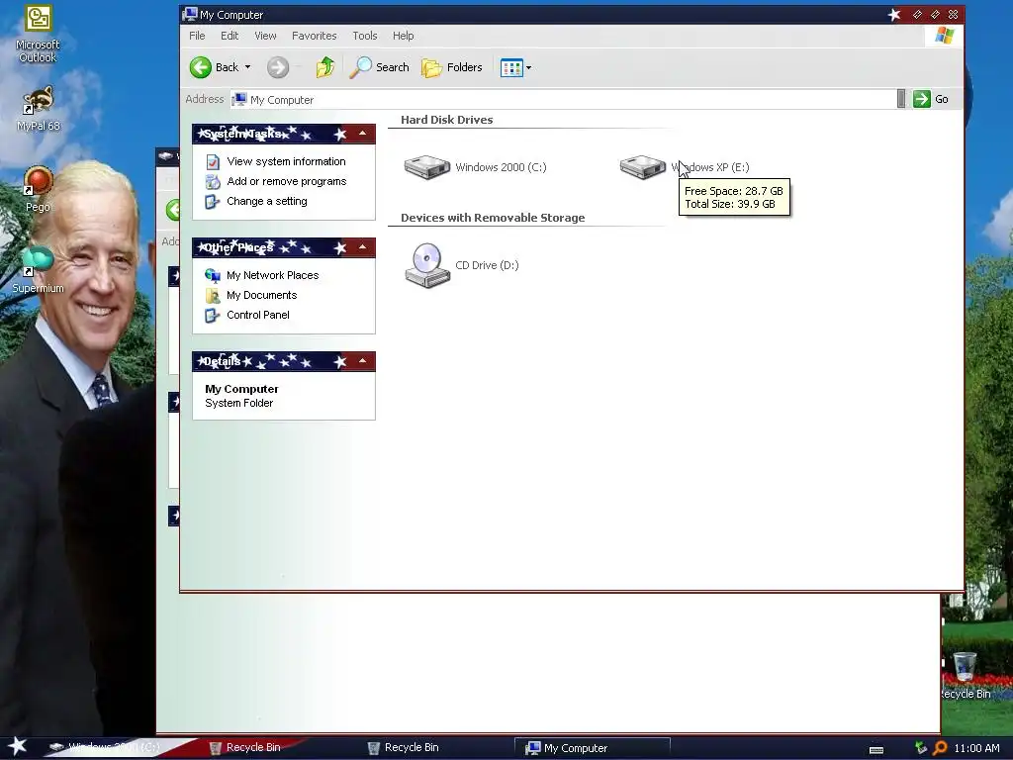The height and width of the screenshot is (760, 1013).
Task: Click the Add or remove programs icon
Action: tap(213, 182)
